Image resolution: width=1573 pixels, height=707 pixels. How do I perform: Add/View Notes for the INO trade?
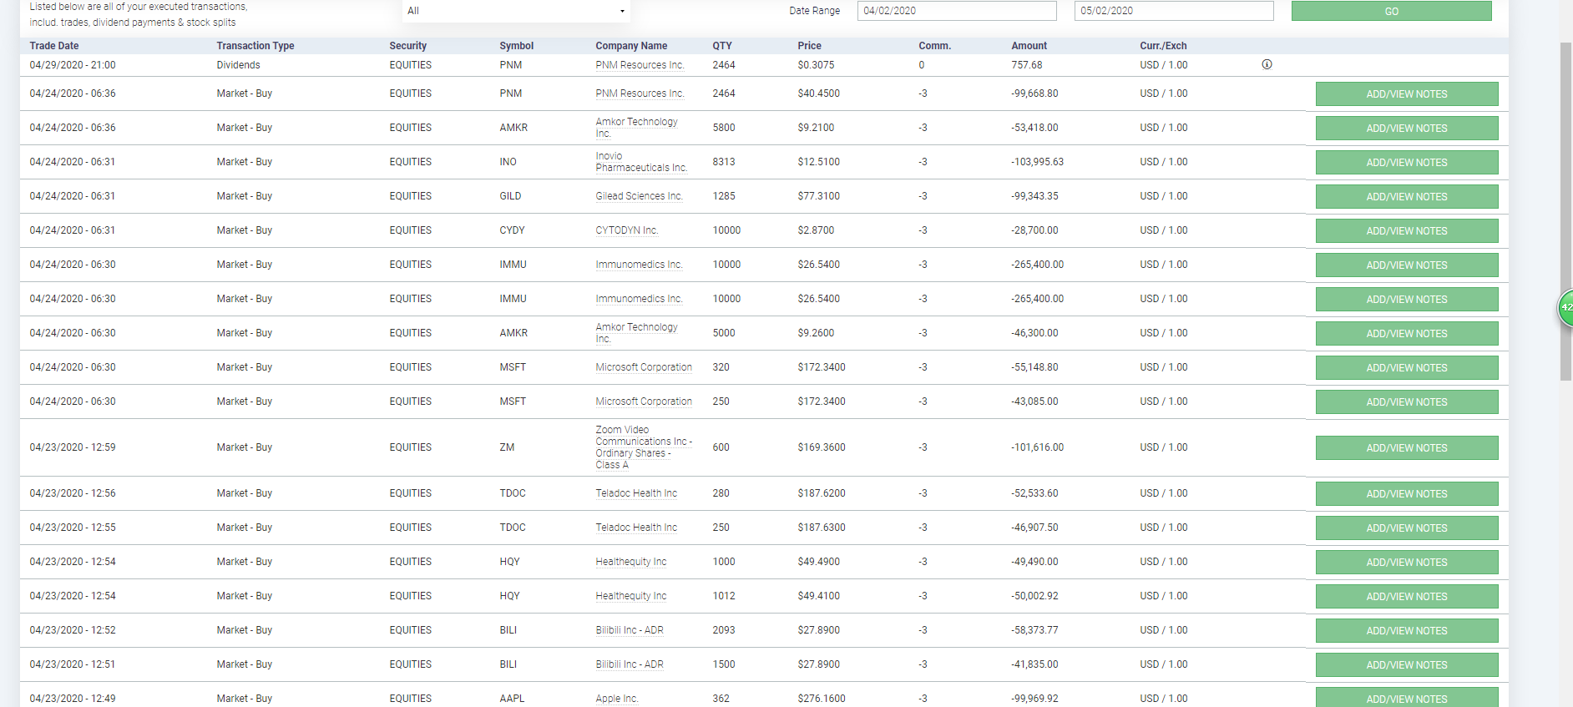click(1407, 163)
